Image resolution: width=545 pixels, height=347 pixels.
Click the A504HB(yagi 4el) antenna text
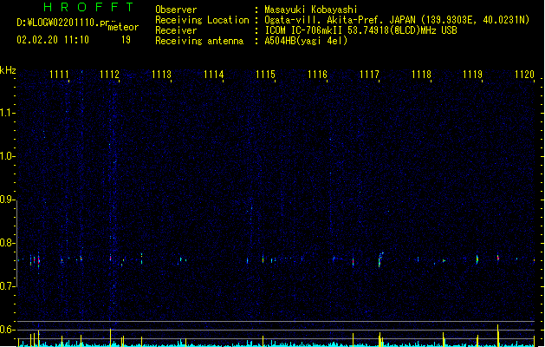(x=306, y=41)
